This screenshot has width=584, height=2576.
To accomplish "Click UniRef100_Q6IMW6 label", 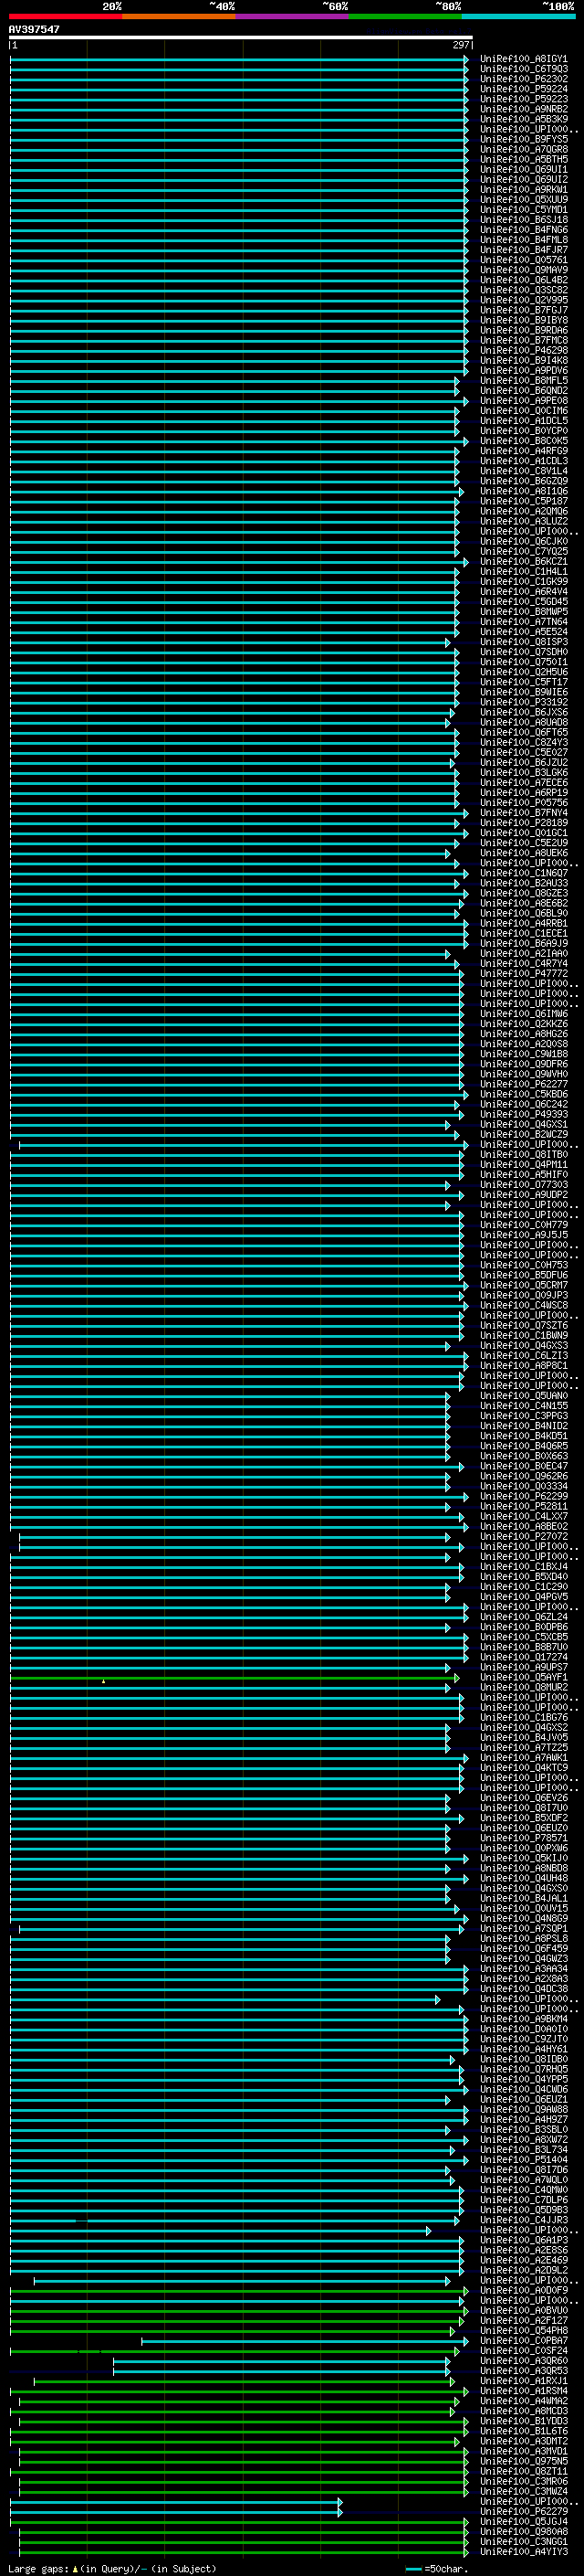I will point(523,1014).
